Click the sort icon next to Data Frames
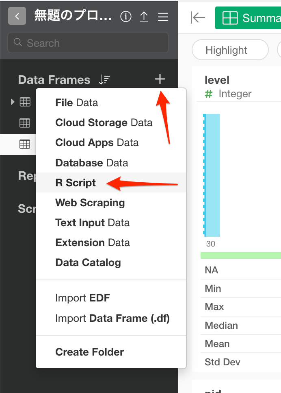 [x=104, y=80]
